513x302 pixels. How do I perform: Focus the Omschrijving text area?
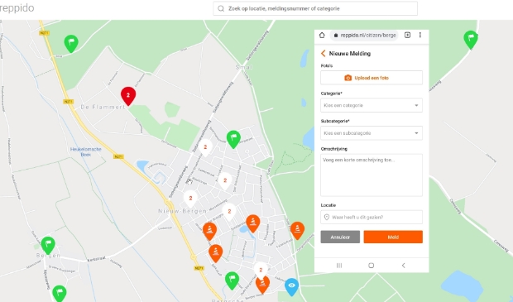[372, 175]
